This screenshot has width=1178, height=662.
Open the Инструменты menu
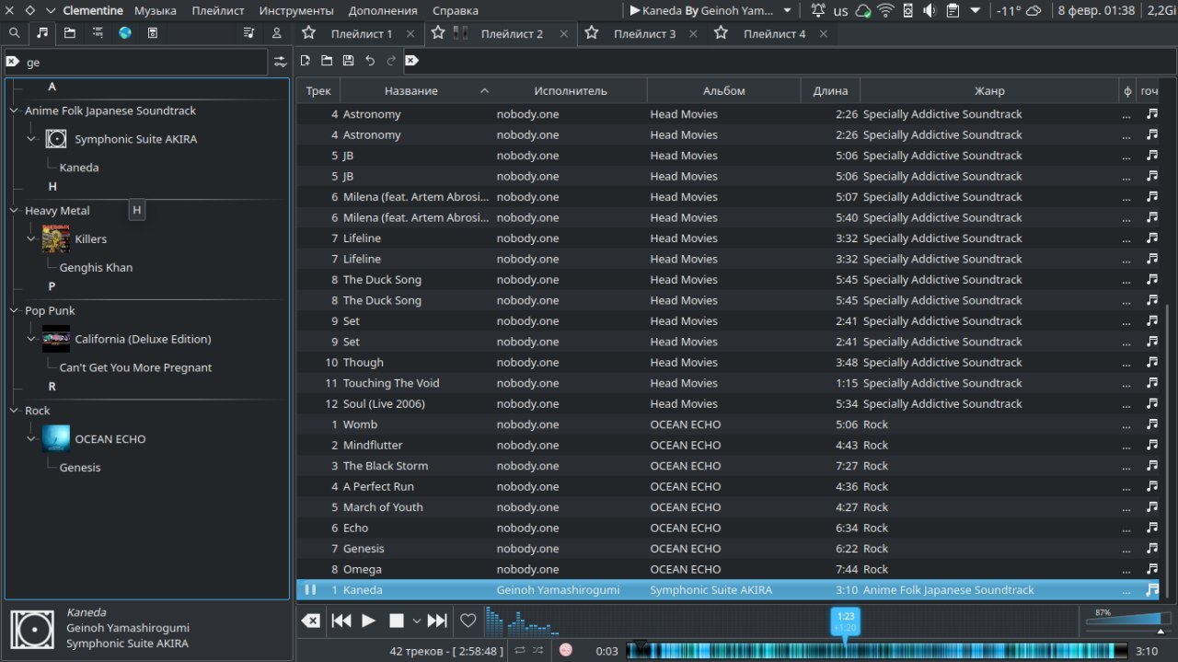click(296, 11)
